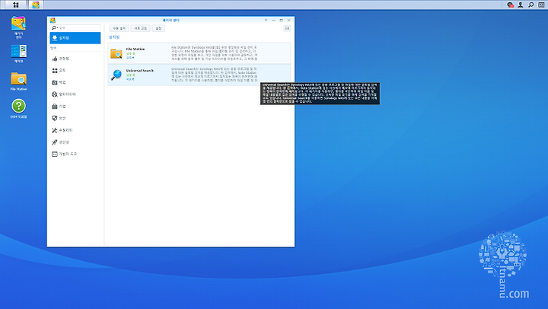Screen dimensions: 548x309
Task: Open File Station desktop shortcut
Action: coord(18,81)
